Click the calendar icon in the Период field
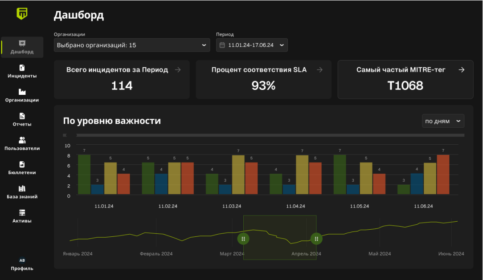The image size is (483, 280). 221,45
